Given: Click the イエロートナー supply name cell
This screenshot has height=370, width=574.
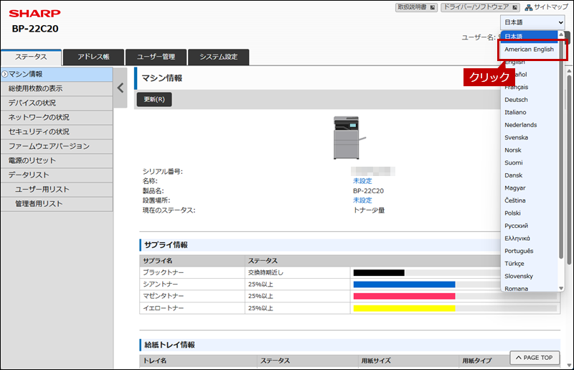Looking at the screenshot, I should [192, 308].
